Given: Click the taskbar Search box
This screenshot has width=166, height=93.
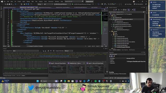Looking at the screenshot, I should point(49,81).
